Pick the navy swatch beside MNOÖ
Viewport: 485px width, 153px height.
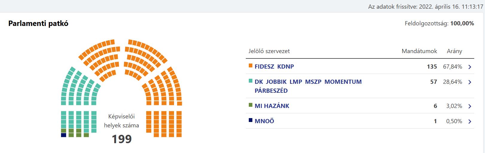tap(251, 120)
